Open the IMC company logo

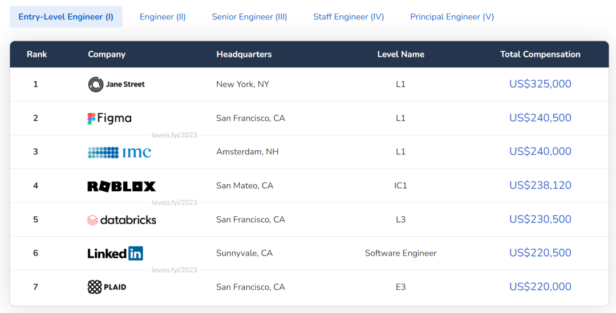pyautogui.click(x=119, y=152)
